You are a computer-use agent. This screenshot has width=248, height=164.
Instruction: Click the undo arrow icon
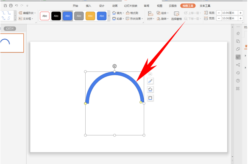[x=17, y=5]
